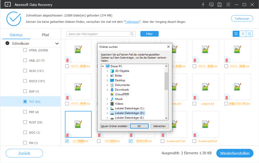
Task: Expand the 3D-Objekte tree node
Action: 107,71
